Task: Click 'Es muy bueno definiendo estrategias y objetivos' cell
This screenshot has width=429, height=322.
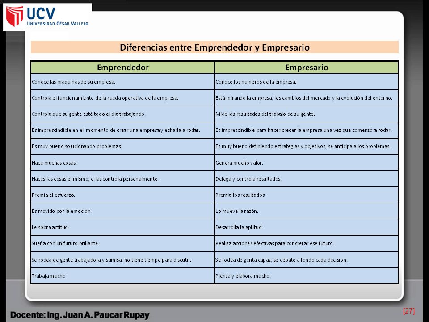Action: [x=307, y=146]
